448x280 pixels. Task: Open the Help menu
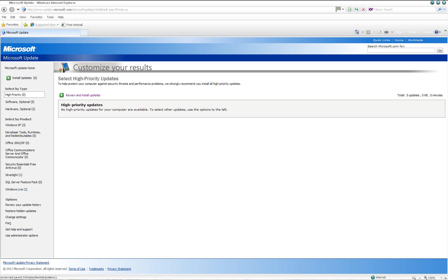tap(61, 17)
